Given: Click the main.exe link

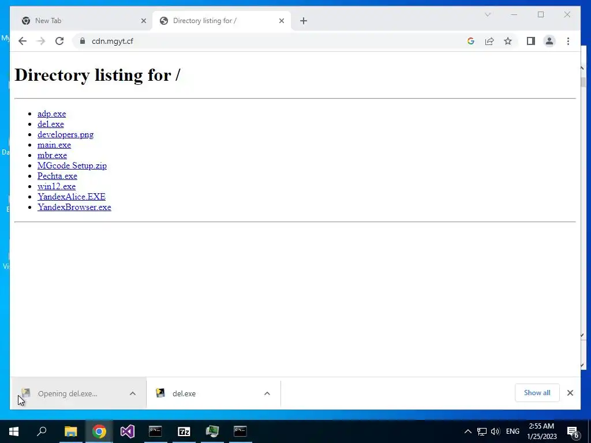Looking at the screenshot, I should 54,145.
